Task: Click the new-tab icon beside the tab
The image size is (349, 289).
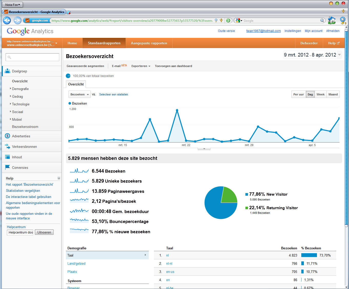Action: click(x=69, y=12)
